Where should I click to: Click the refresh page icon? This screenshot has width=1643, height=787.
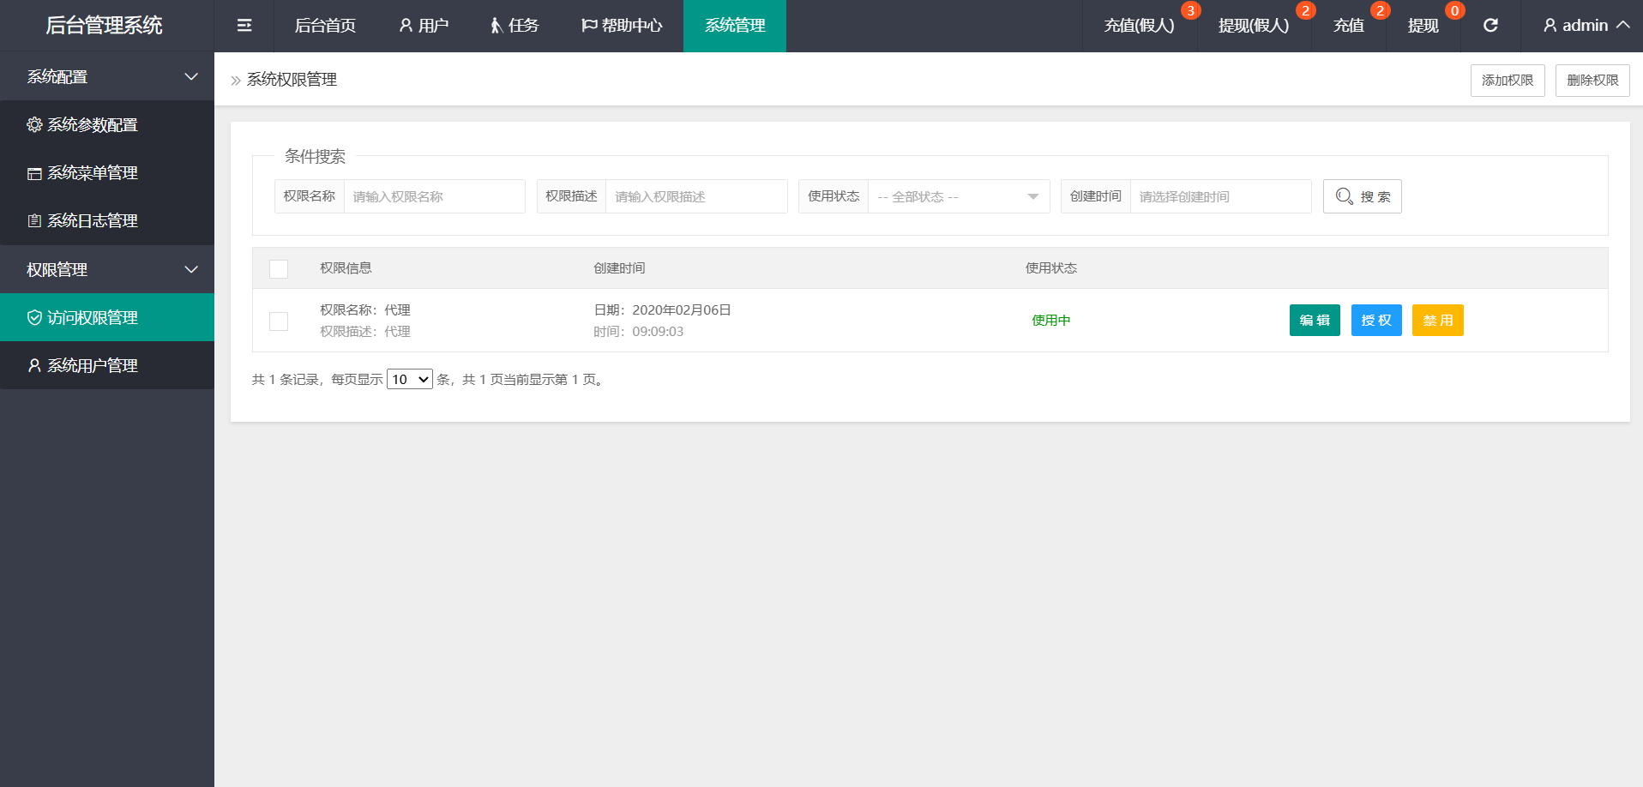click(1490, 26)
